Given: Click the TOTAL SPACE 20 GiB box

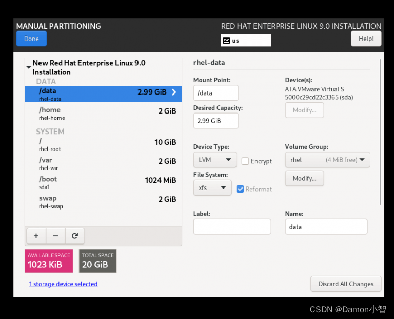Looking at the screenshot, I should (98, 261).
